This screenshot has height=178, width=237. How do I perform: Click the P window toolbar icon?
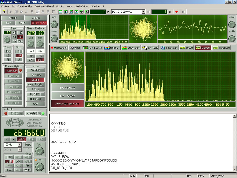tap(71, 12)
